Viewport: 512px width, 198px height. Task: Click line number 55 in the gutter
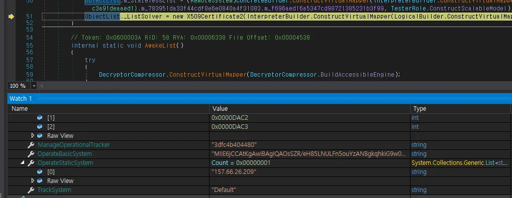pos(29,45)
